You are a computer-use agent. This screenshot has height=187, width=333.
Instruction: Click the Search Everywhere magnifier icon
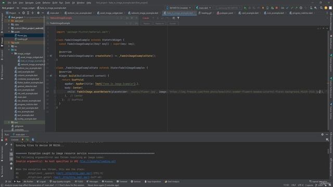click(321, 8)
